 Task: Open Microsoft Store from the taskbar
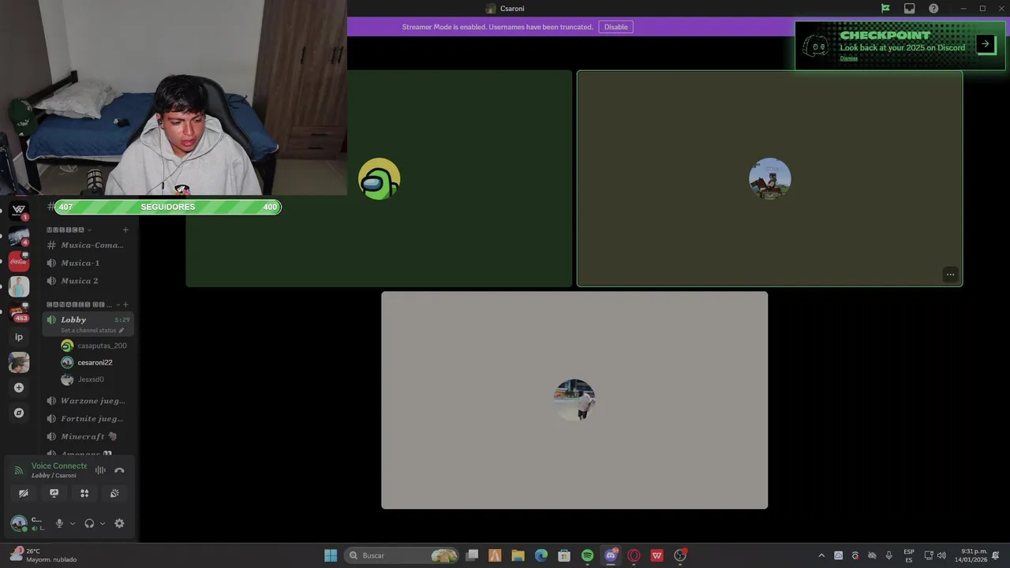point(564,555)
